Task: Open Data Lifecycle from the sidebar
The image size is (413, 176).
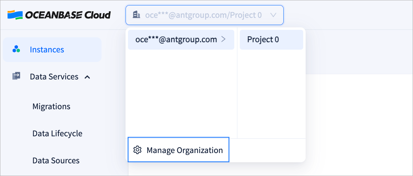Action: point(57,133)
